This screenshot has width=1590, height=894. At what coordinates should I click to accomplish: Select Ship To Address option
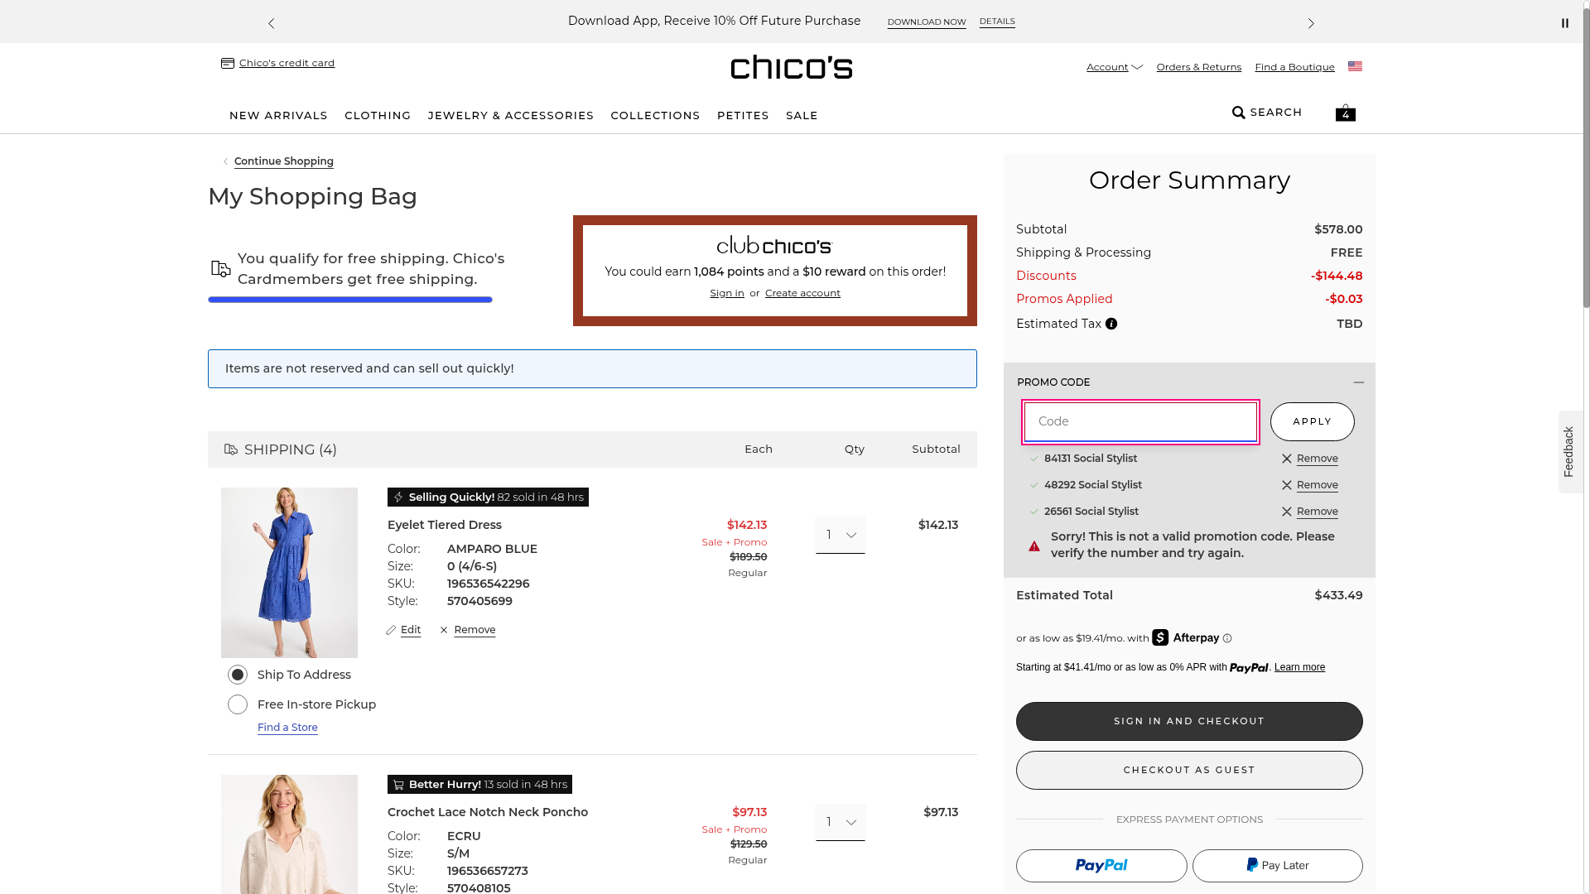click(238, 675)
